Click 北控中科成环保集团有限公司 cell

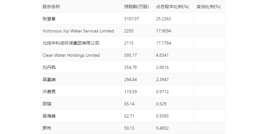coord(71,43)
